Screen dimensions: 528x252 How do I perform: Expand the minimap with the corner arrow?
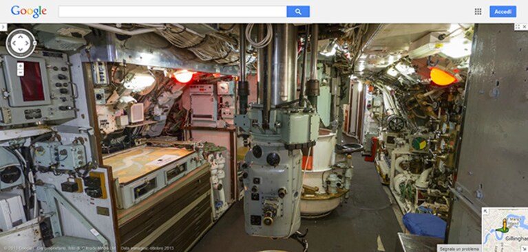pos(485,211)
